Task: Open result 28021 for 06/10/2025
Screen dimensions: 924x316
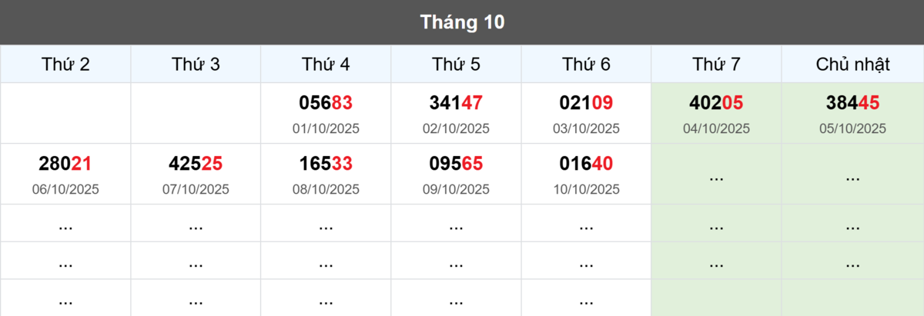Action: (x=65, y=164)
